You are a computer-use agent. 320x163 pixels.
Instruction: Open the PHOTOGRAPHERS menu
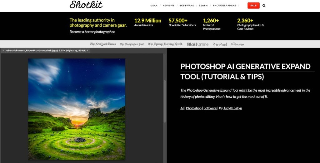coord(224,6)
